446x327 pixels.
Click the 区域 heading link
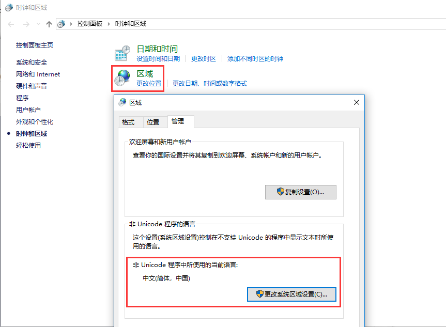[145, 74]
